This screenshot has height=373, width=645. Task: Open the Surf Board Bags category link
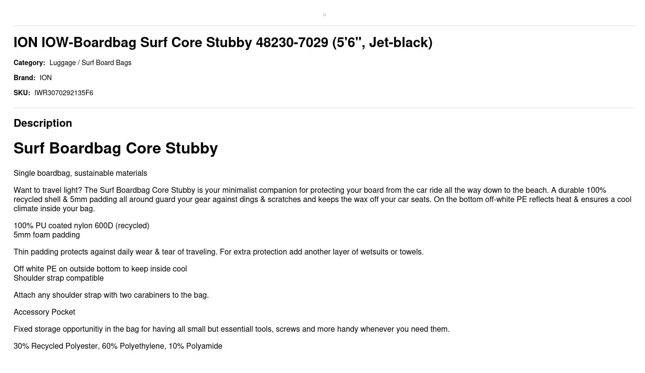(x=106, y=63)
